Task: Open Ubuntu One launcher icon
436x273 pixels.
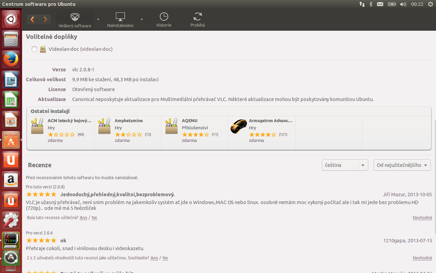Action: click(x=11, y=160)
